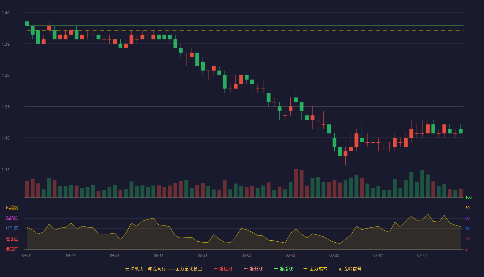Click the 07-07 date label
The image size is (484, 277).
pyautogui.click(x=378, y=255)
